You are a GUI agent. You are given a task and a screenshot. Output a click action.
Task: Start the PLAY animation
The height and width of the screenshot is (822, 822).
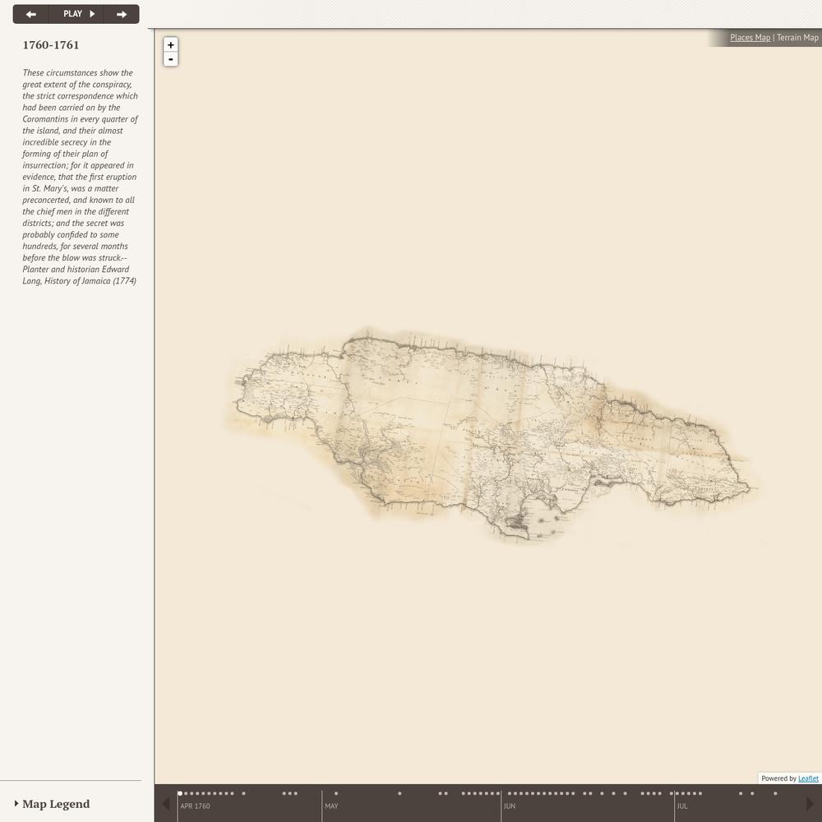point(77,14)
